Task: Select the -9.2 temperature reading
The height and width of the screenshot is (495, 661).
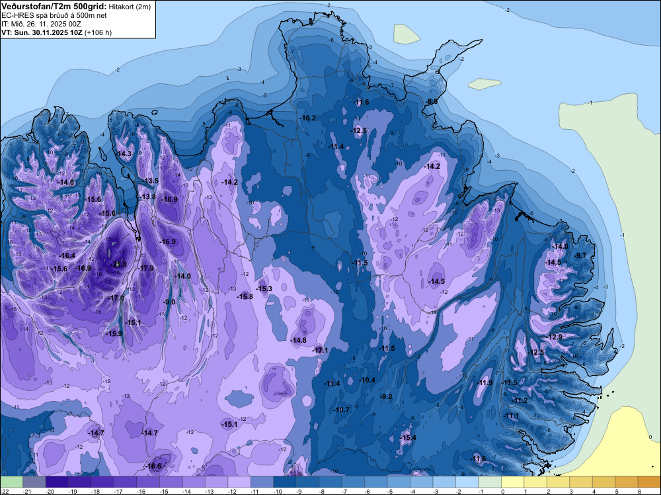Action: (386, 396)
